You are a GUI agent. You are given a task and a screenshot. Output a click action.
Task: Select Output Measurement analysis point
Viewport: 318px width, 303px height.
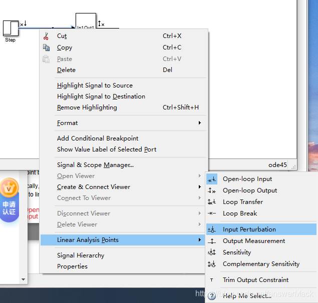pos(261,241)
